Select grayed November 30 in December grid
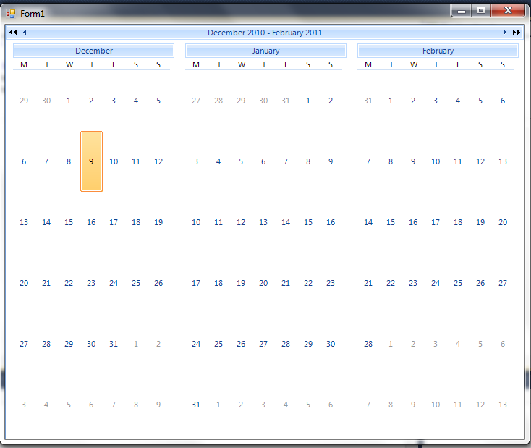531x448 pixels. (46, 101)
